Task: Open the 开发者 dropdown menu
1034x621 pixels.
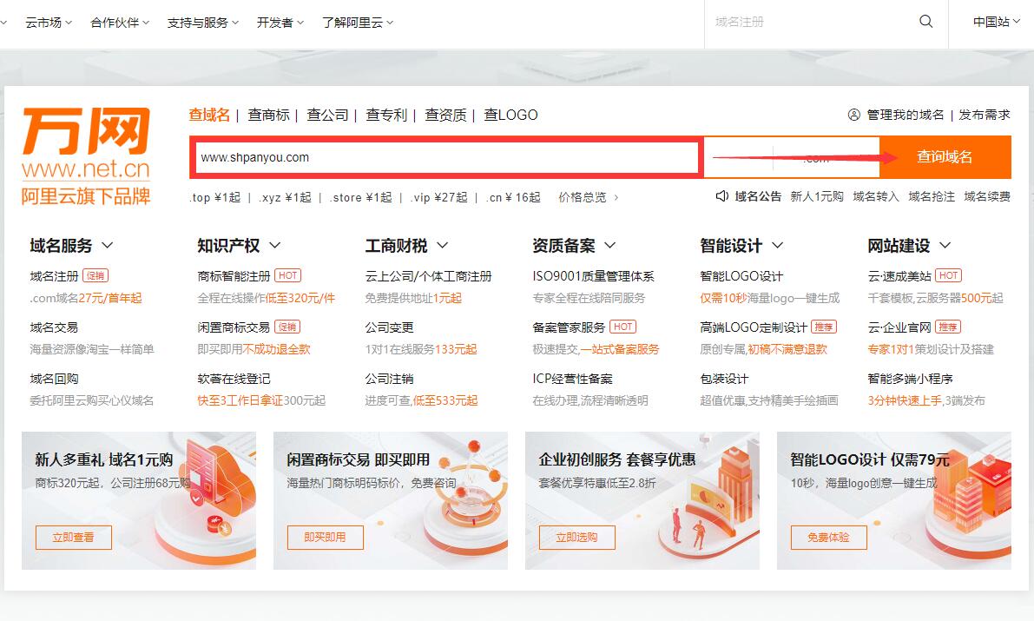Action: (280, 23)
